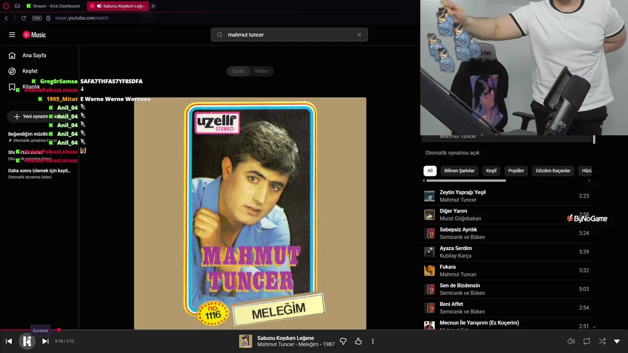Toggle the player volume icon
This screenshot has height=353, width=628.
tap(571, 341)
